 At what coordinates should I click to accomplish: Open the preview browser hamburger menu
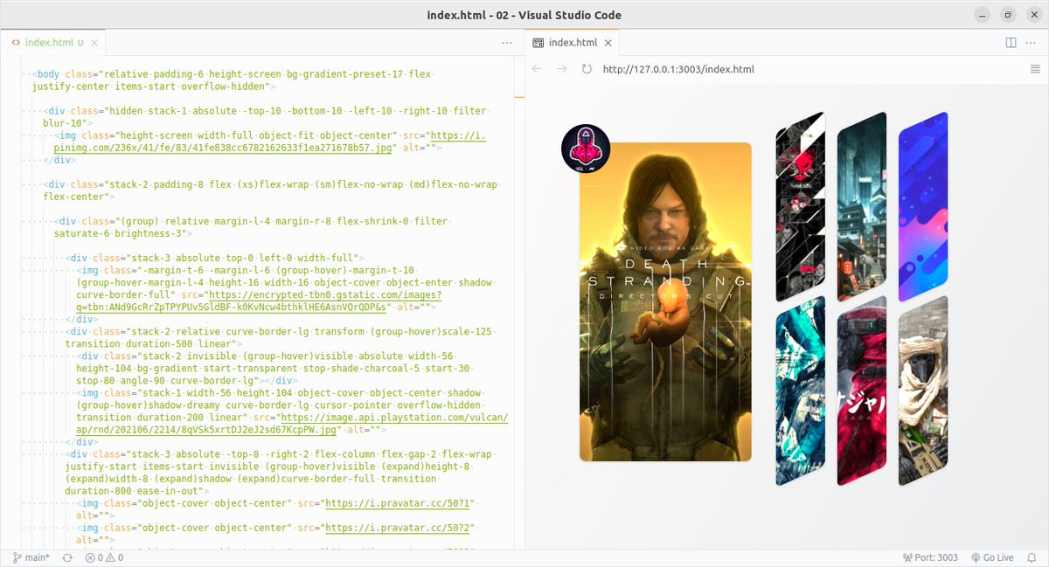(1035, 69)
